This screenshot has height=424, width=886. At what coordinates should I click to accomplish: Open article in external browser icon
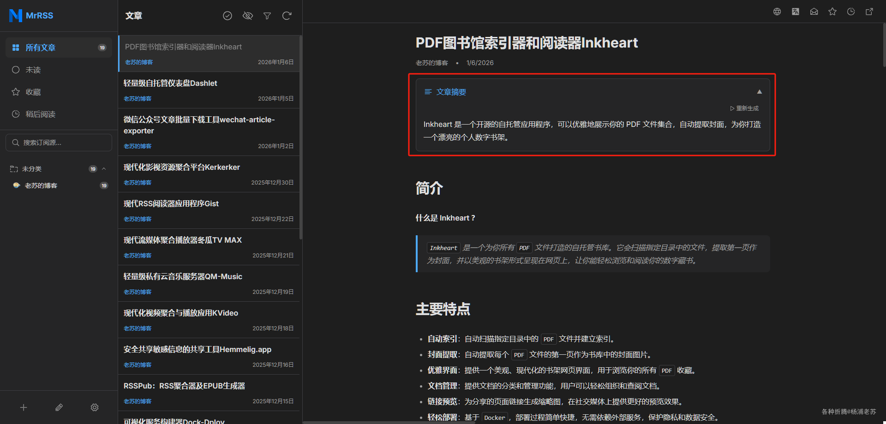coord(869,12)
